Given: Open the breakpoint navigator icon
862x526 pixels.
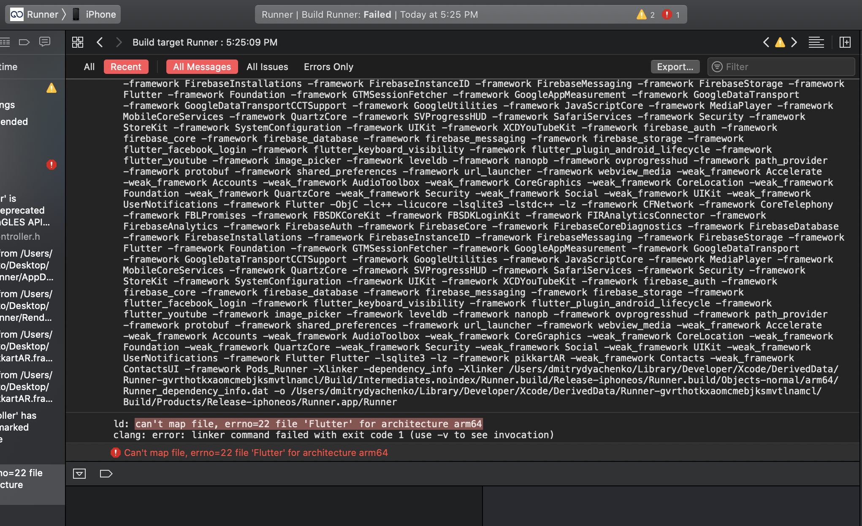Looking at the screenshot, I should coord(24,42).
